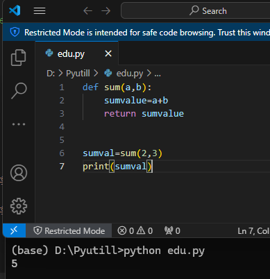Click 'sumvalue=a+b' on line 2
The width and height of the screenshot is (270, 279).
point(136,101)
